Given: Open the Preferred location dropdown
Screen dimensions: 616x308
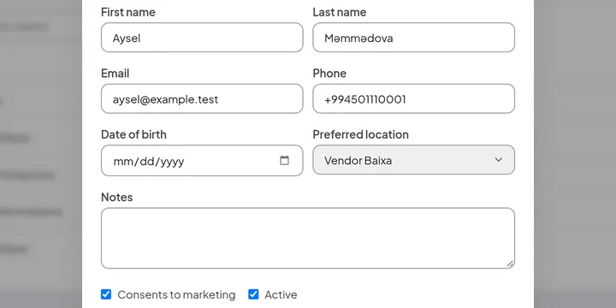Looking at the screenshot, I should point(414,160).
